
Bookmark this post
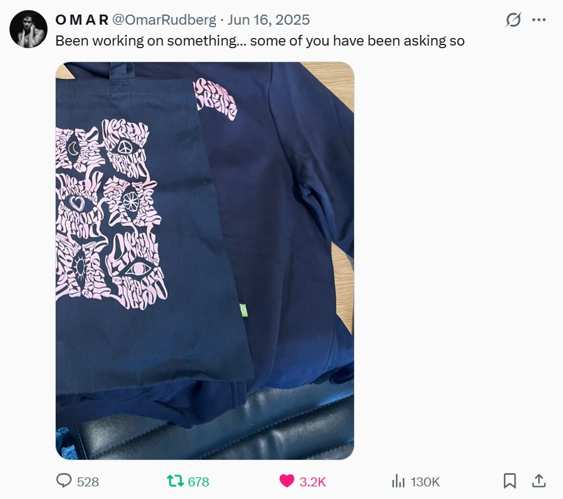pos(510,481)
